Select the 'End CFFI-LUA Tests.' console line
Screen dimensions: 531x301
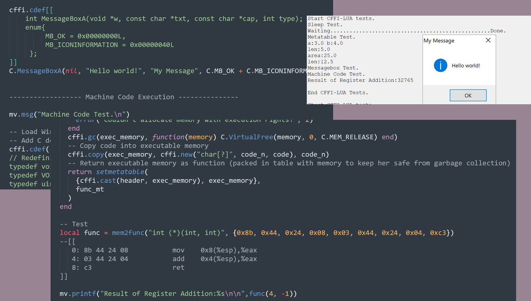(338, 93)
